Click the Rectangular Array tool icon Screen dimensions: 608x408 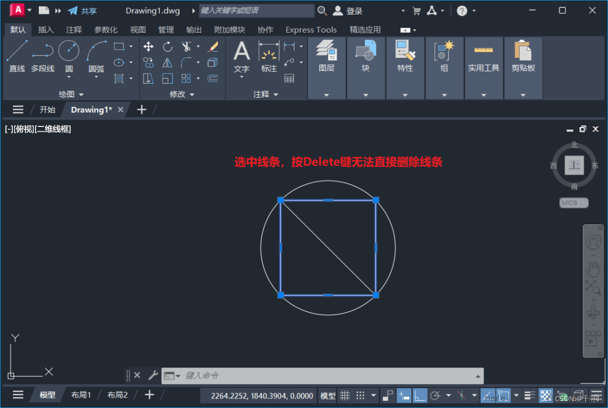pos(186,79)
